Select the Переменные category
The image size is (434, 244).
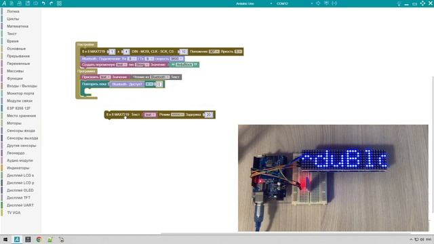pos(18,64)
